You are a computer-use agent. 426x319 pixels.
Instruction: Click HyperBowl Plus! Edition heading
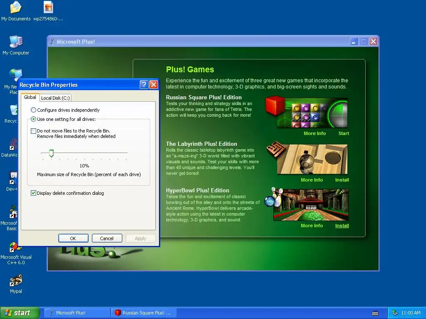click(x=198, y=190)
